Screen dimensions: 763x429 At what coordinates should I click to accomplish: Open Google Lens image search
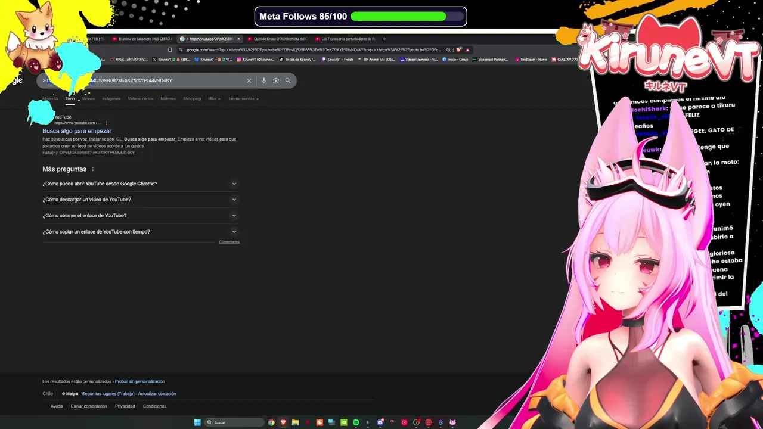[275, 80]
